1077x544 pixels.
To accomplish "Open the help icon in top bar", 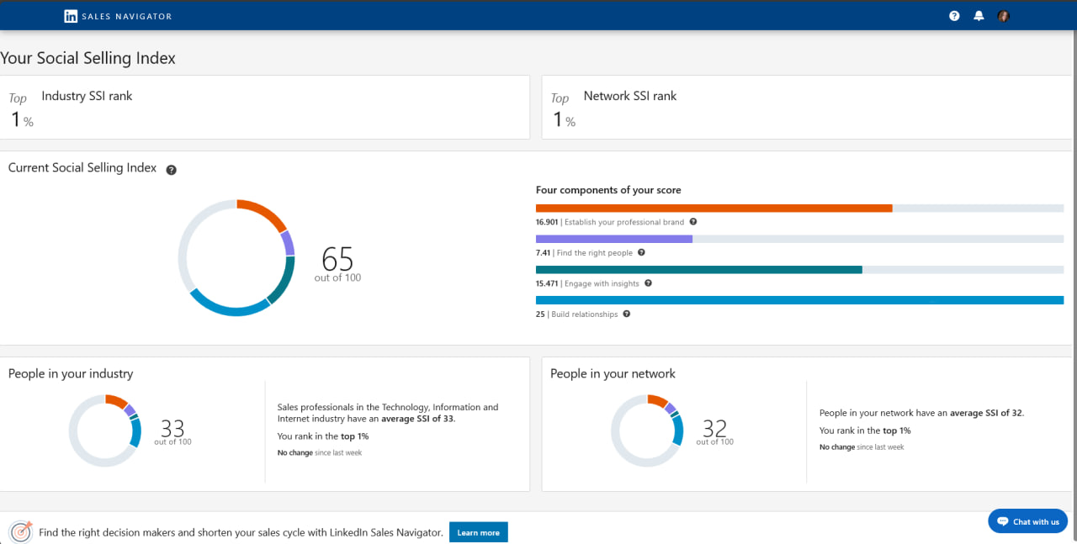I will [x=954, y=16].
